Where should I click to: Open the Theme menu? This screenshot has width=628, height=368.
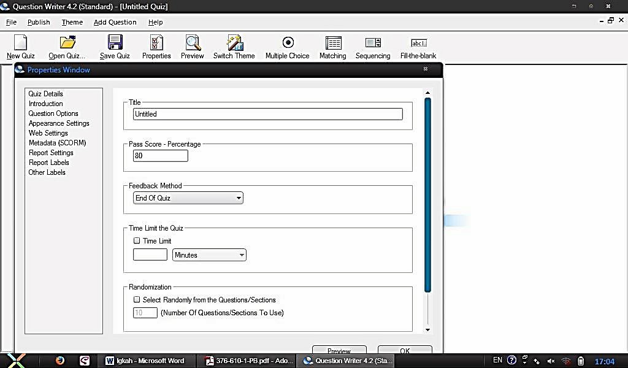(72, 23)
